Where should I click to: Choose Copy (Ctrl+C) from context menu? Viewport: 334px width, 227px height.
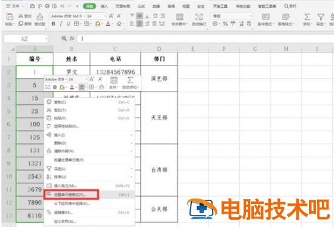click(89, 102)
